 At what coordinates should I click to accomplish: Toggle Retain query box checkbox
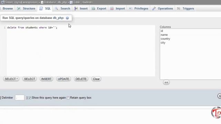(x=68, y=98)
